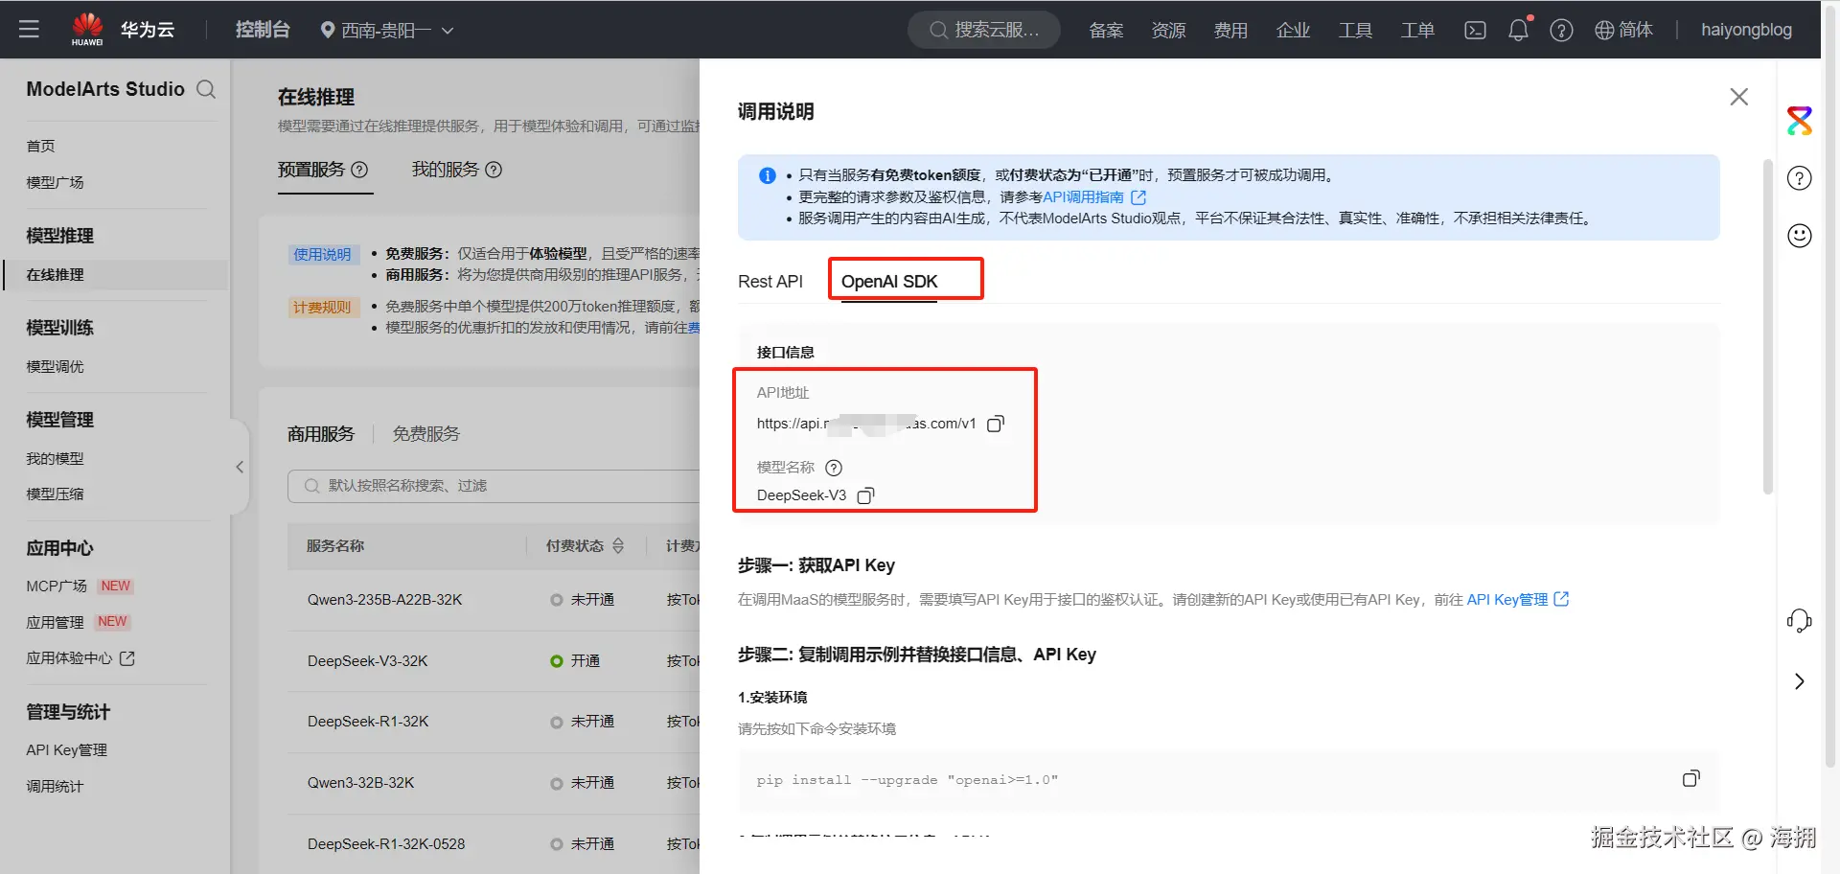The width and height of the screenshot is (1840, 874).
Task: Copy the DeepSeek-V3 model name via its copy icon
Action: point(865,495)
